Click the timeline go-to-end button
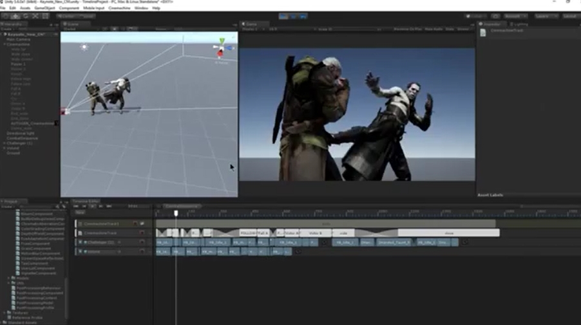Screen dimensions: 581x325 pyautogui.click(x=109, y=206)
